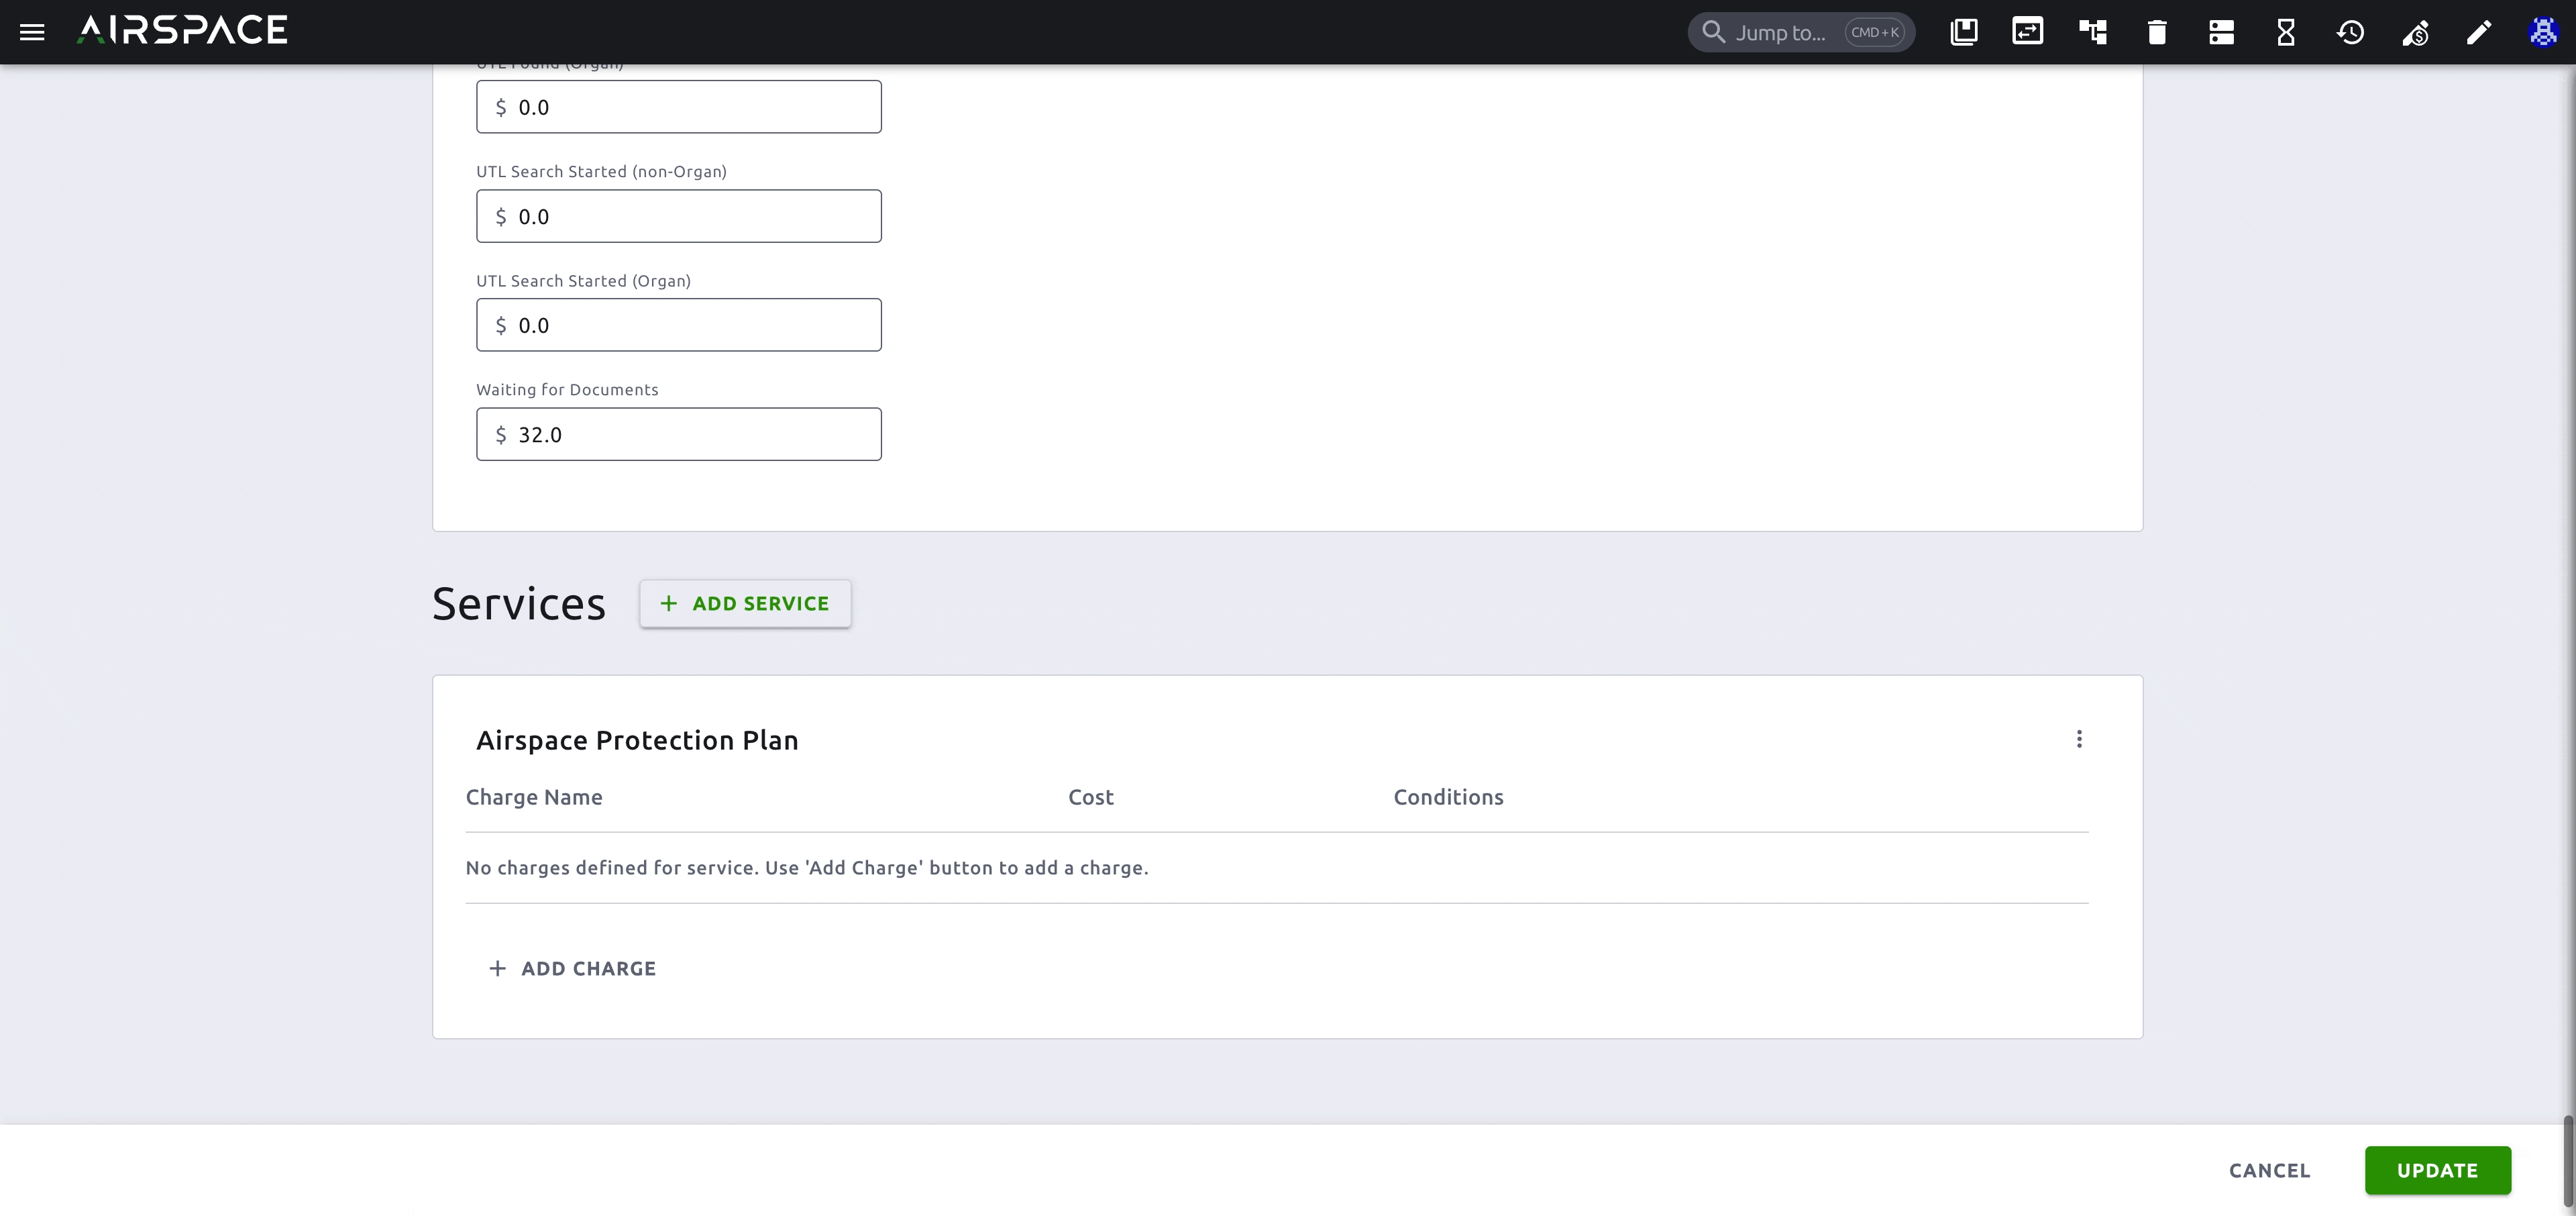Click the pencil edit icon
The height and width of the screenshot is (1216, 2576).
[2479, 32]
